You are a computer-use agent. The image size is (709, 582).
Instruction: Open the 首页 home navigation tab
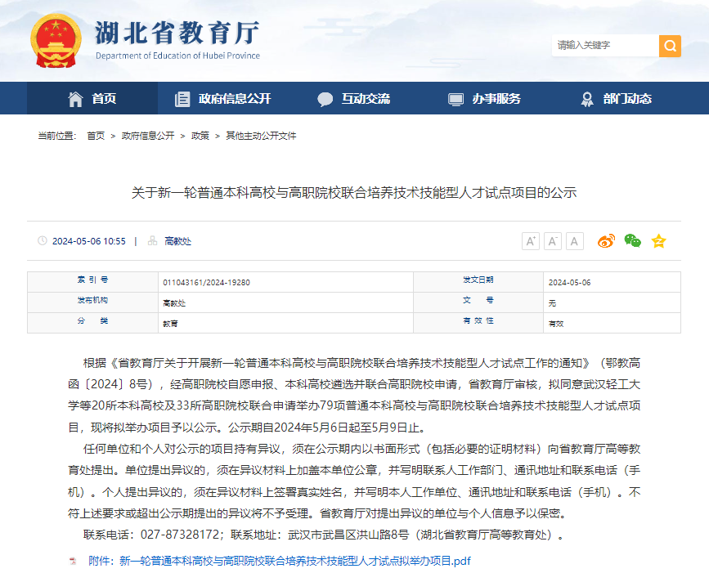pyautogui.click(x=92, y=99)
